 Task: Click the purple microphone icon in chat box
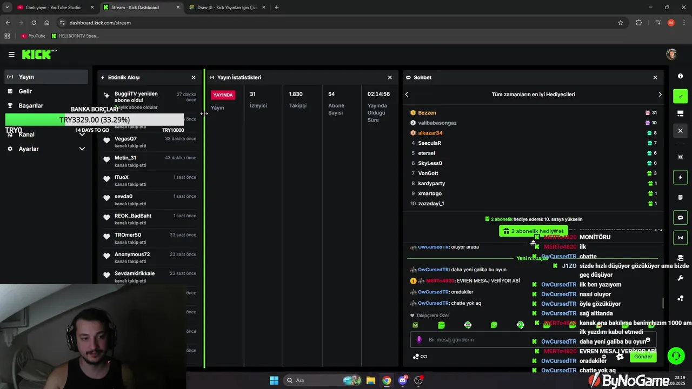(419, 340)
